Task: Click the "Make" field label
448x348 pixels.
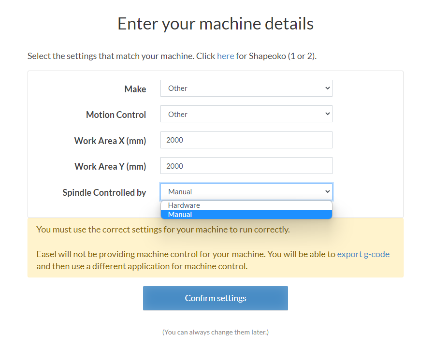Action: coord(135,89)
